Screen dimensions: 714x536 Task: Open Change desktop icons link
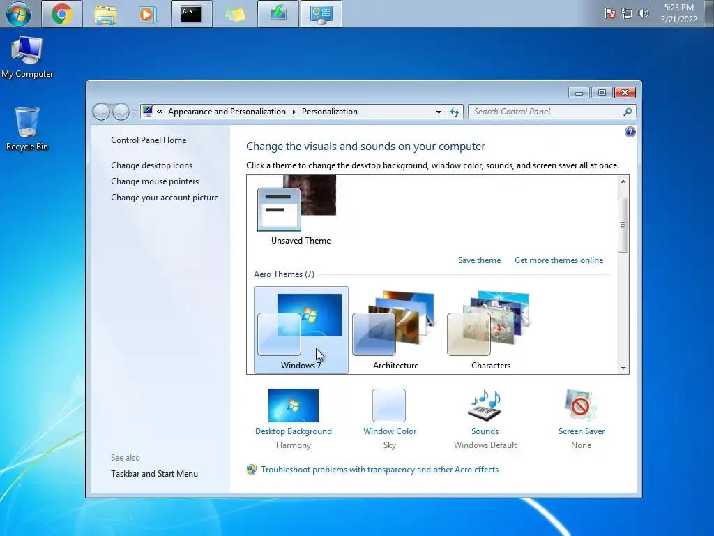(151, 165)
